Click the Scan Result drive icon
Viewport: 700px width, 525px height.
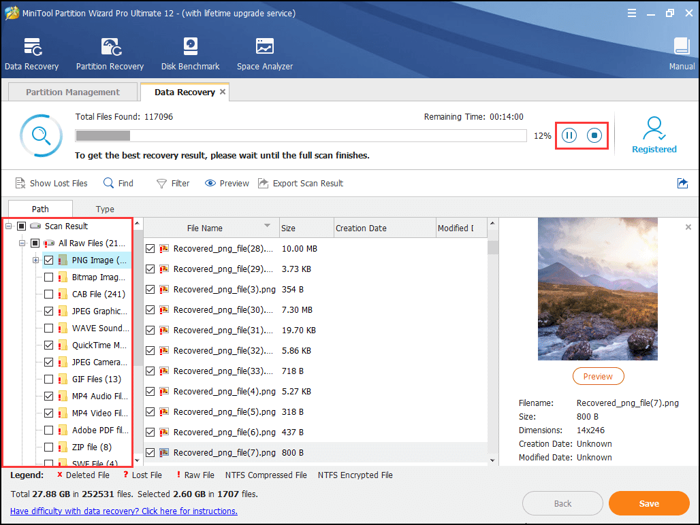[35, 226]
